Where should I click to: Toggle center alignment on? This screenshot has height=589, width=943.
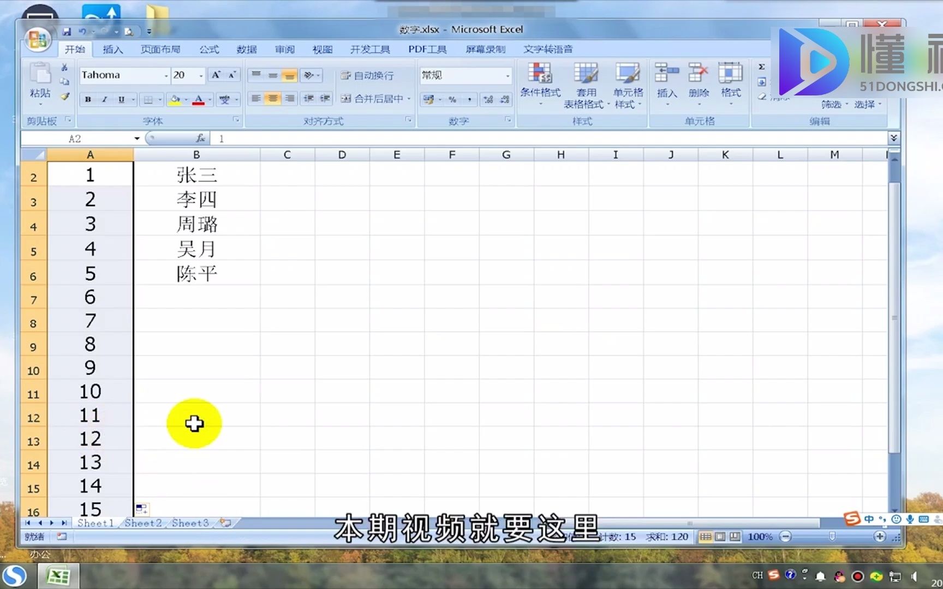pos(272,99)
